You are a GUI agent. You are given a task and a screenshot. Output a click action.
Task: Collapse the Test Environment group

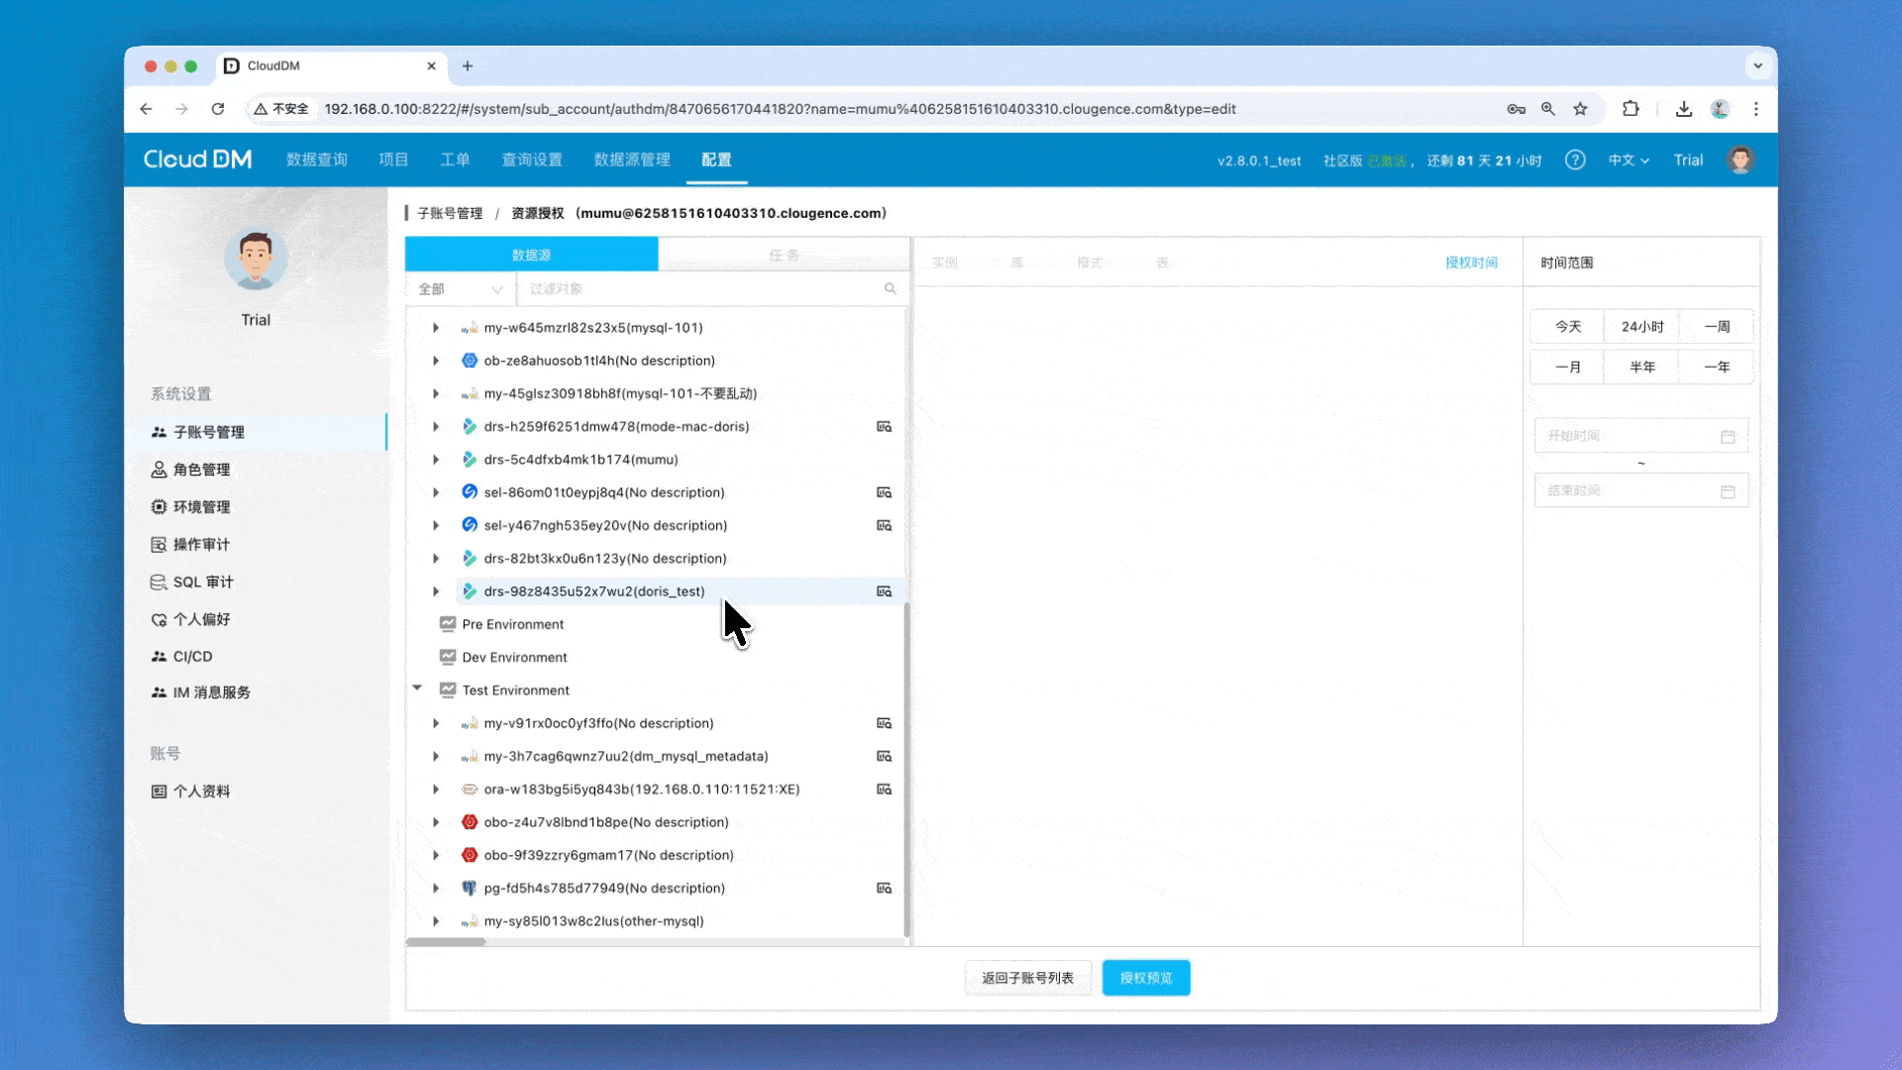point(417,689)
